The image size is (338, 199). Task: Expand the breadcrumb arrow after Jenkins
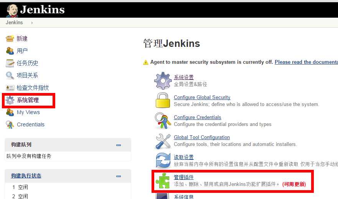(32, 23)
